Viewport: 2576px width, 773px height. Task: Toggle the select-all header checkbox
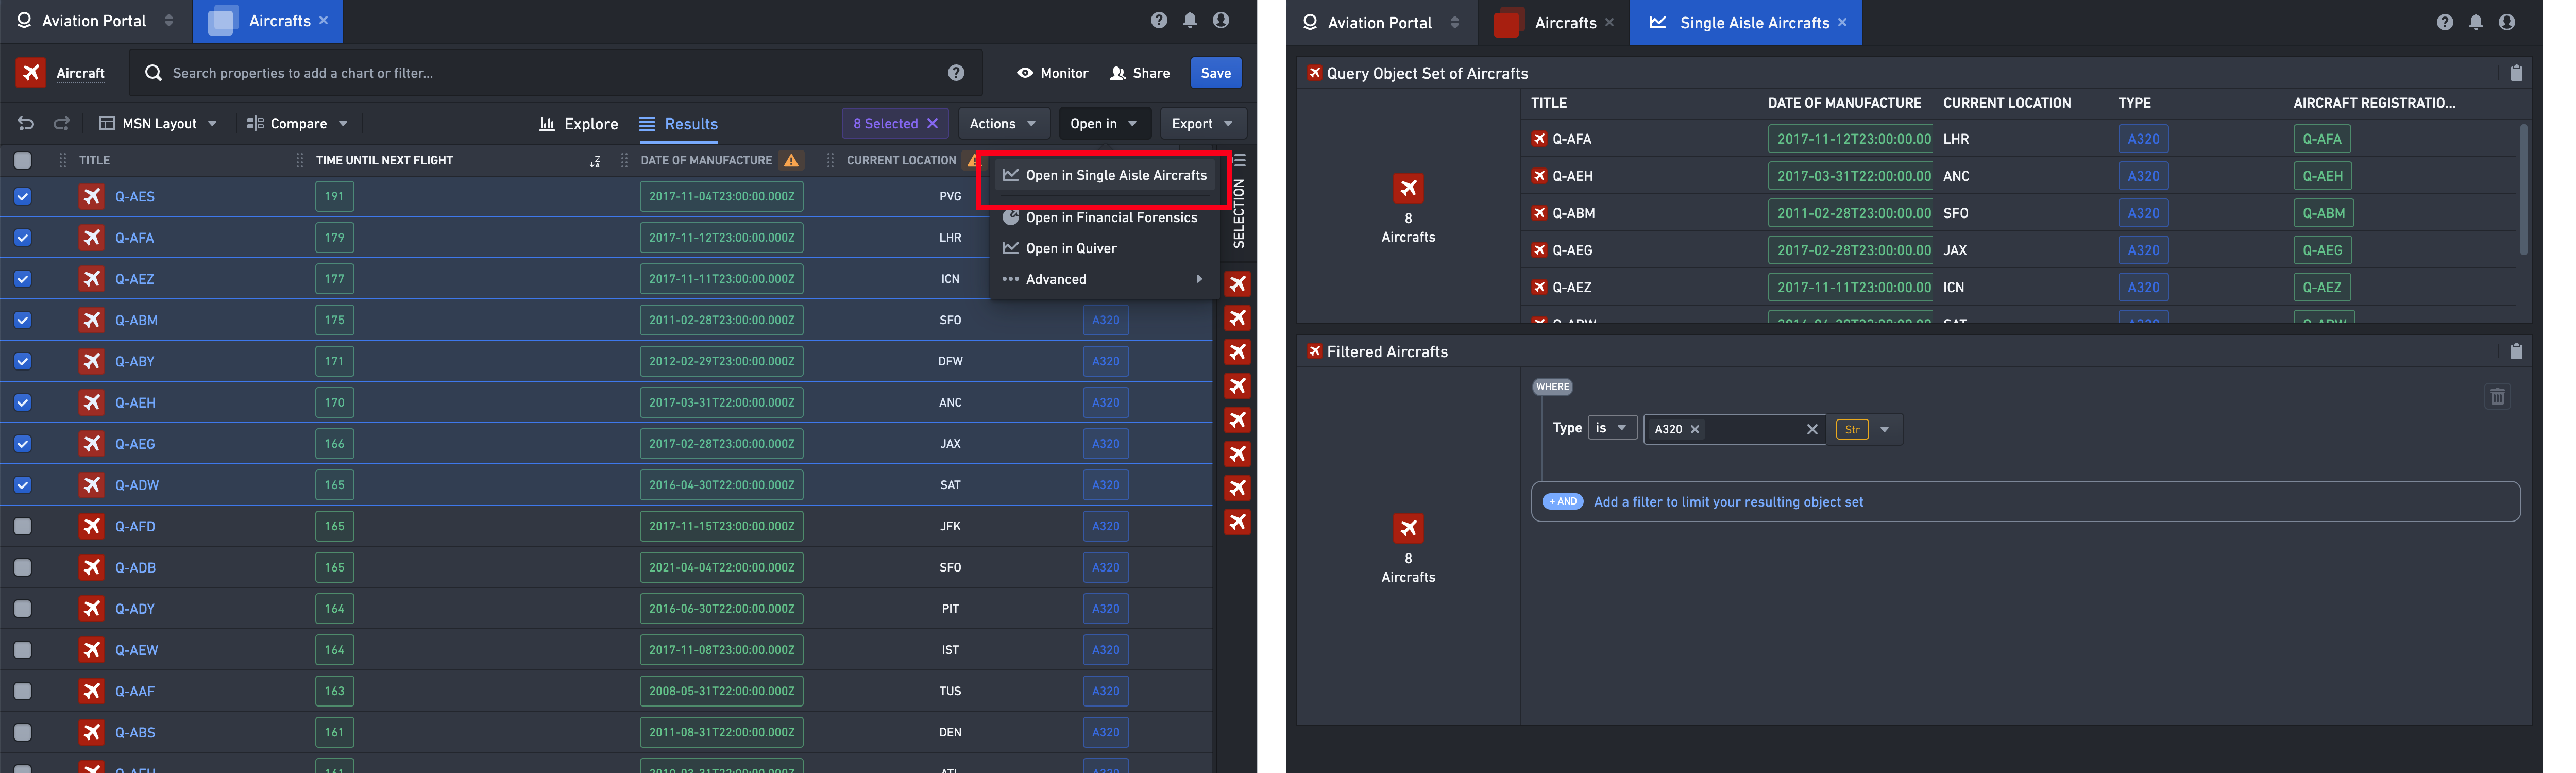click(x=23, y=160)
